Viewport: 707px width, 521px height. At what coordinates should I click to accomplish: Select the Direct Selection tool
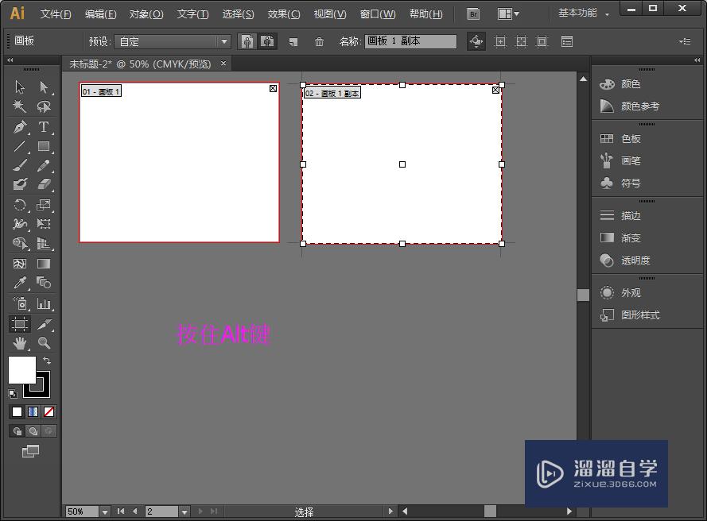(x=44, y=87)
